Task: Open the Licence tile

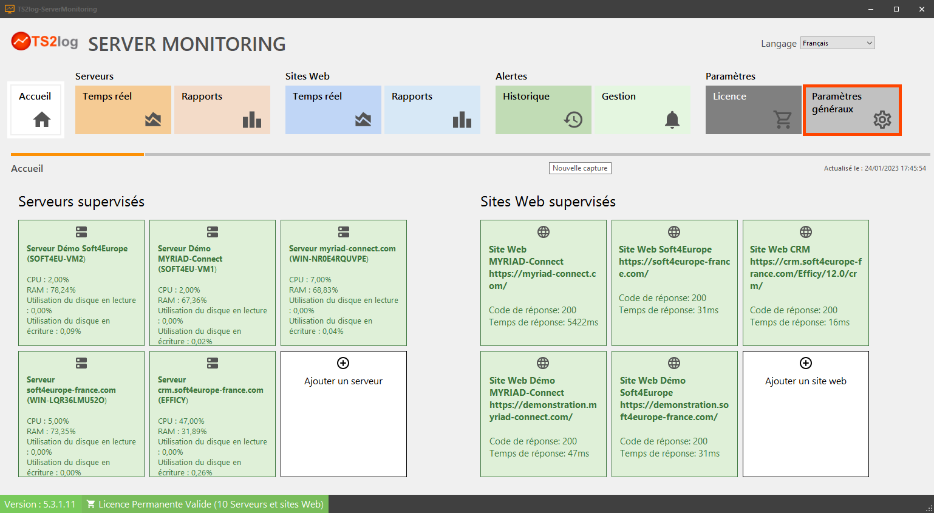Action: coord(754,110)
